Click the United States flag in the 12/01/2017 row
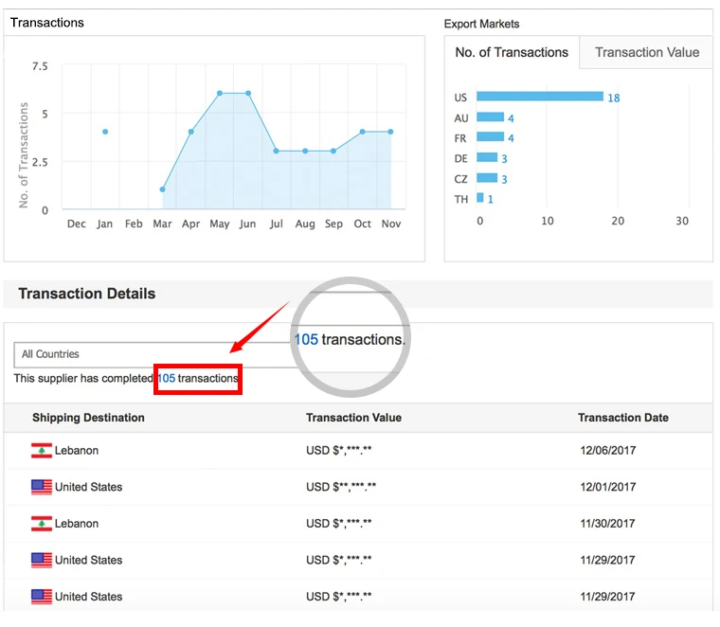The height and width of the screenshot is (627, 720). click(x=41, y=487)
